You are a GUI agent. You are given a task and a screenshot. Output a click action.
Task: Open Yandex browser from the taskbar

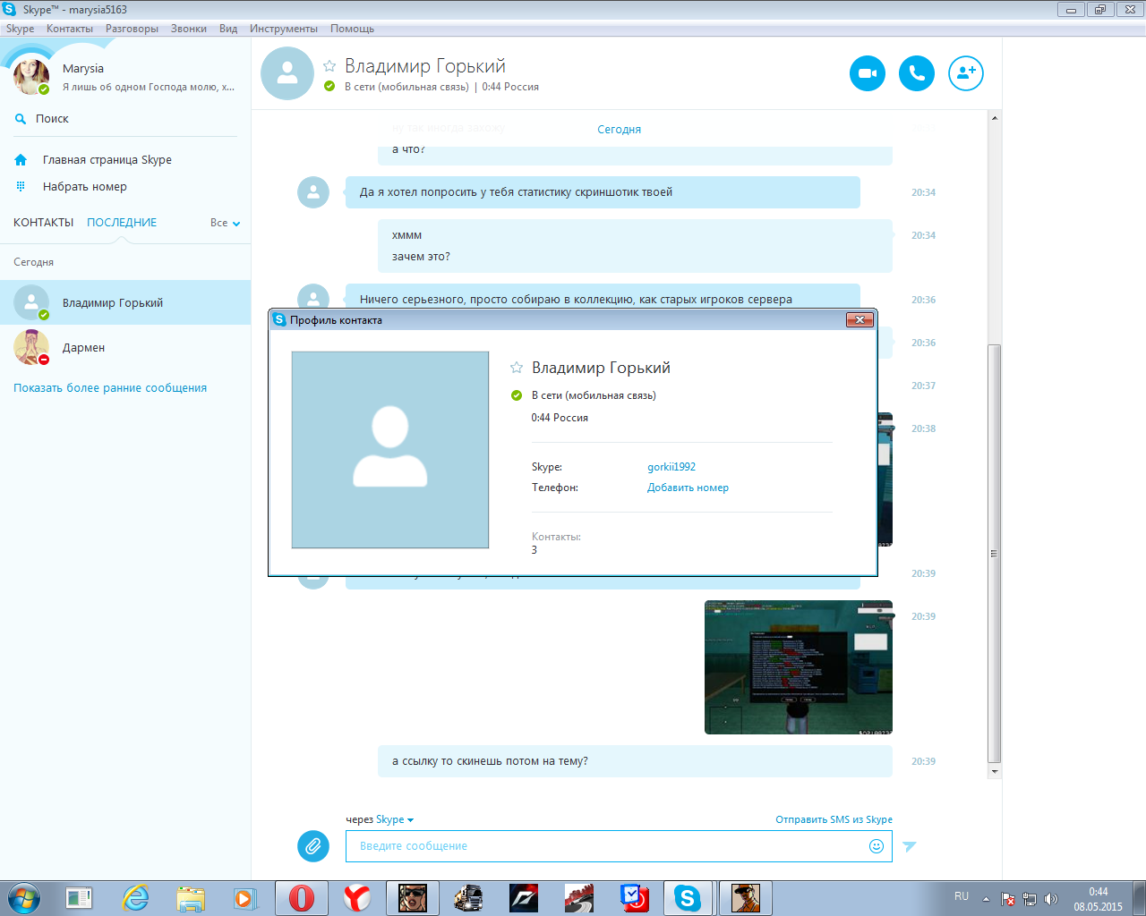point(356,898)
